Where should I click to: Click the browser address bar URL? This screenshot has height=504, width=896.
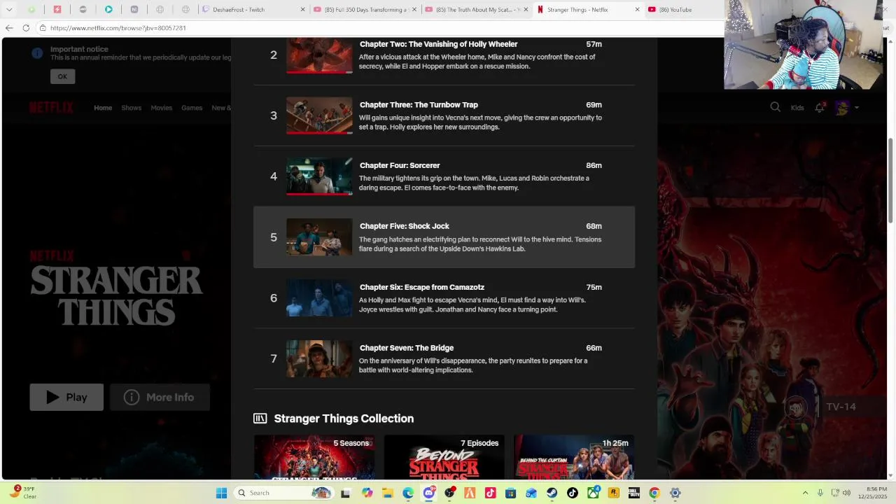(x=118, y=28)
